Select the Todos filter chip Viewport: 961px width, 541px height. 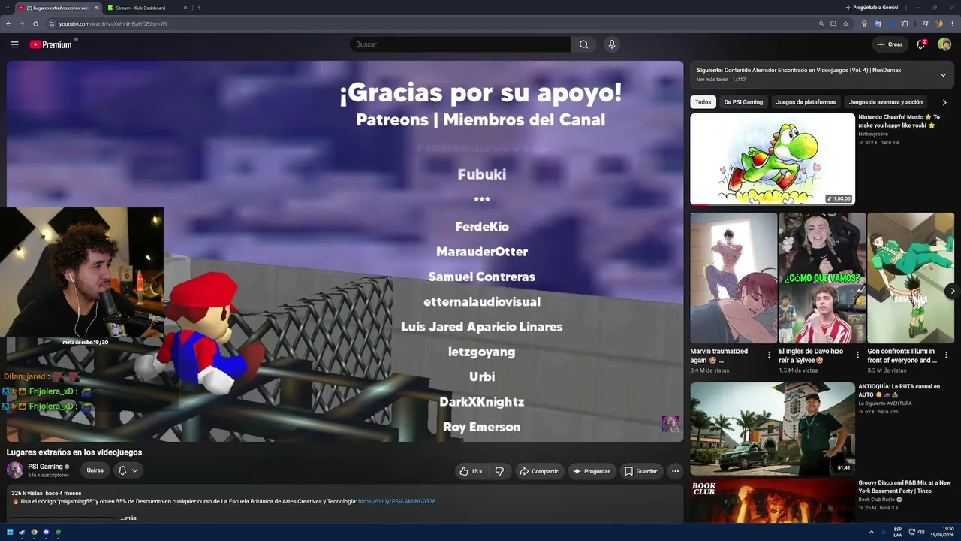tap(703, 102)
